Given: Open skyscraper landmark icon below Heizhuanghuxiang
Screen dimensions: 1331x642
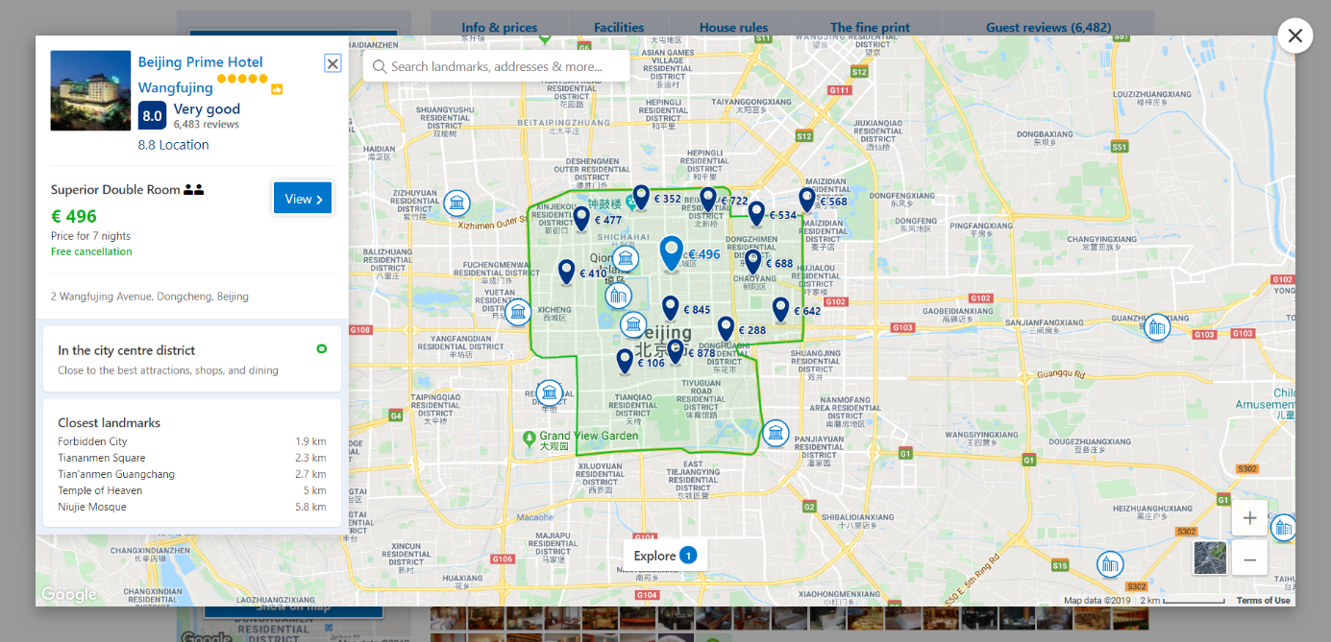Looking at the screenshot, I should tap(1110, 564).
